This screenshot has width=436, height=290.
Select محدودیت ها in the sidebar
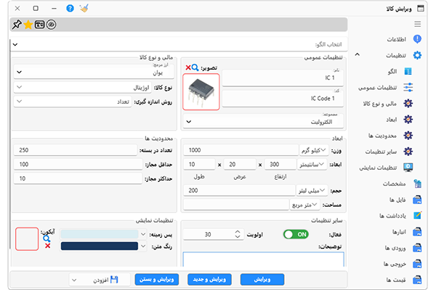382,136
